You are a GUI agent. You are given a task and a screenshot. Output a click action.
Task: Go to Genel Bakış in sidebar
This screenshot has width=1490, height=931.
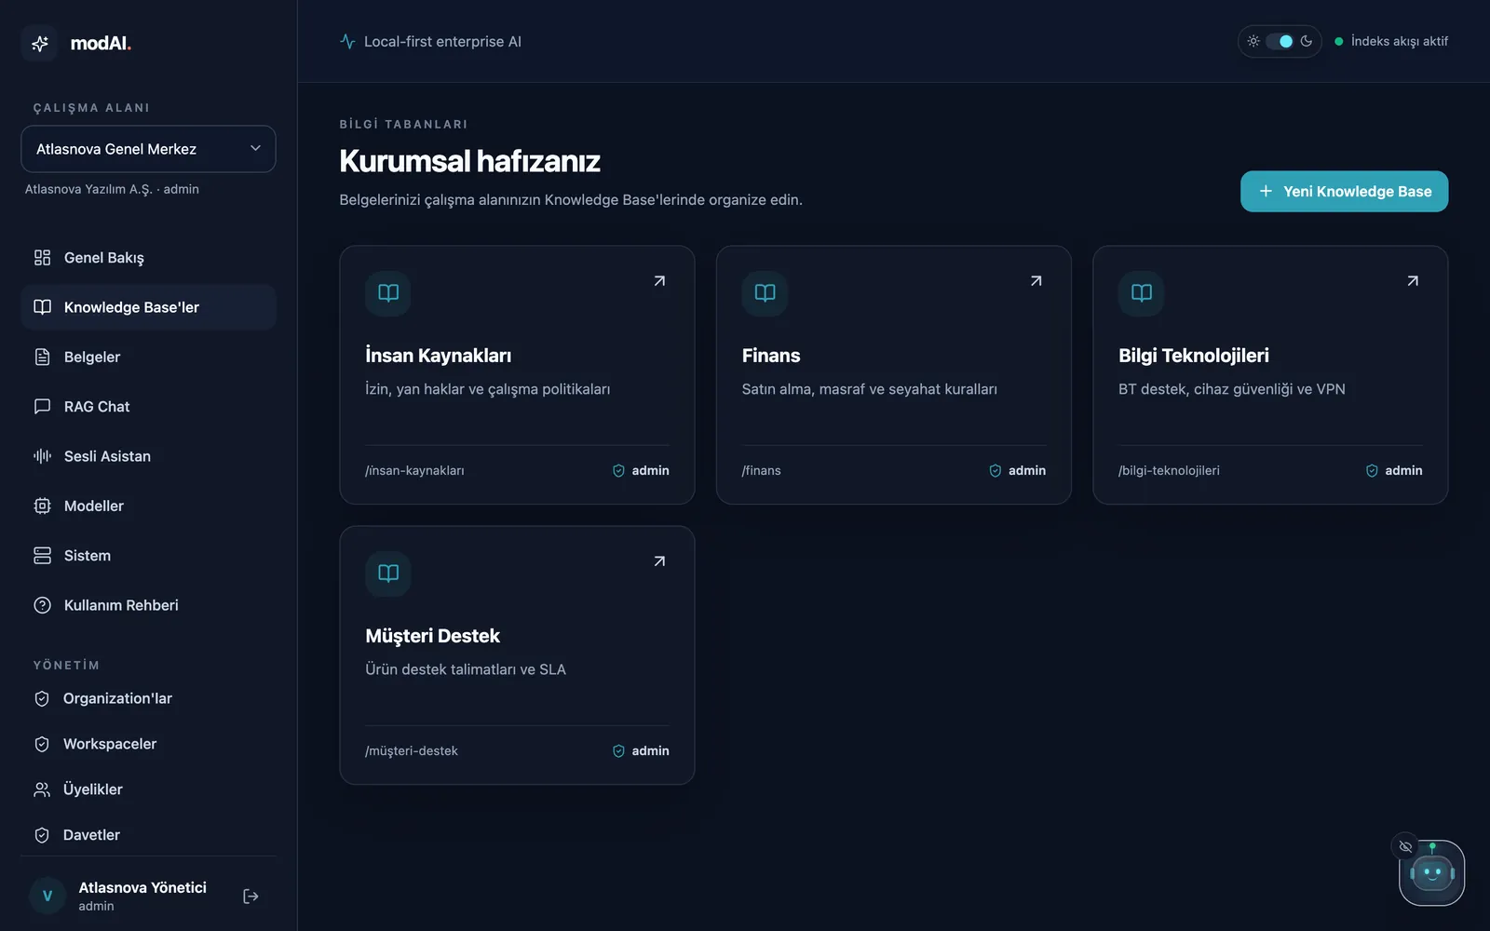pos(148,258)
